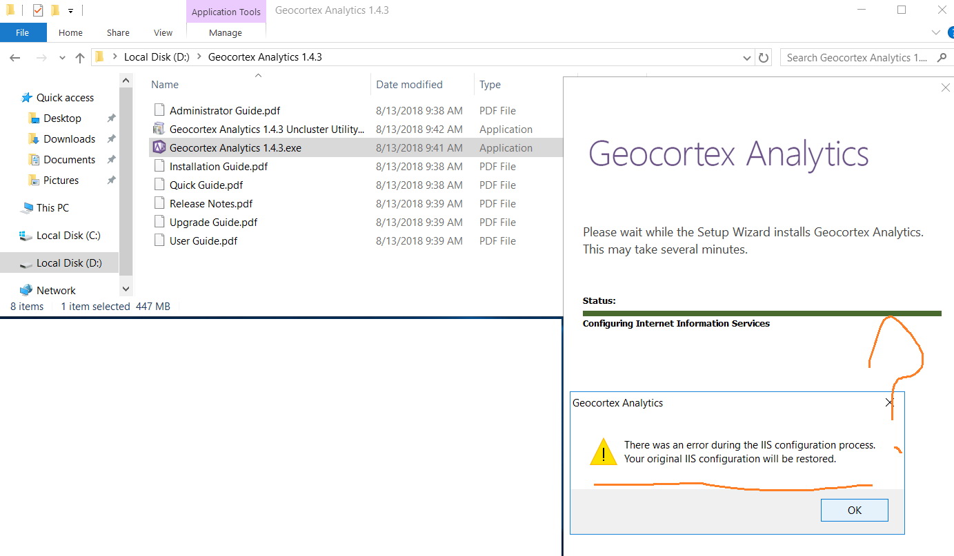
Task: Click the pin icon next to Desktop
Action: pos(111,119)
